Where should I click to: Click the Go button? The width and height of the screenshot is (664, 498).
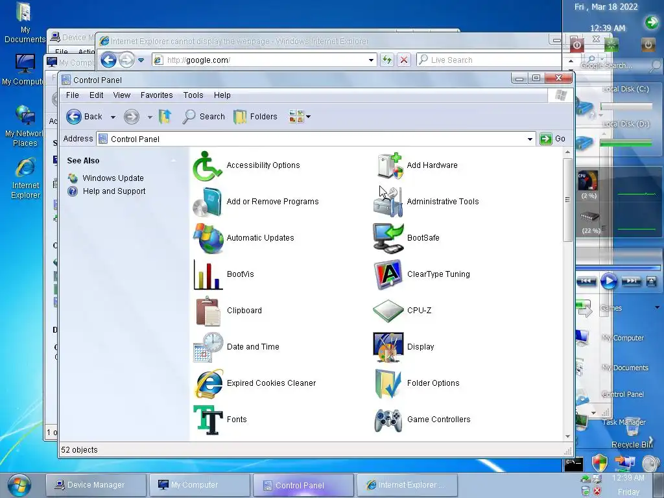pyautogui.click(x=552, y=139)
